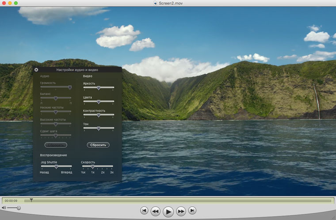Click the Воспроизведение section heading
336x220 pixels.
tap(53, 155)
